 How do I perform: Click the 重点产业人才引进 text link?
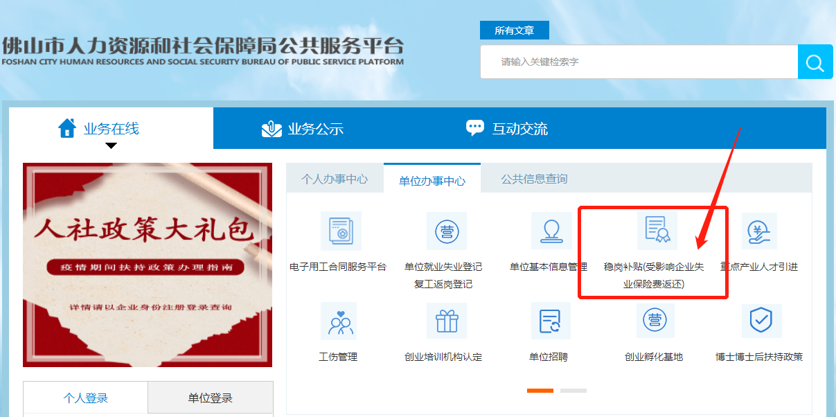coord(759,267)
